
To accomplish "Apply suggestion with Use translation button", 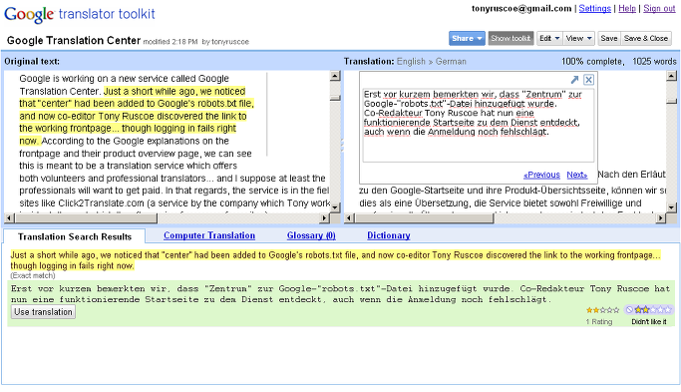I will tap(43, 312).
